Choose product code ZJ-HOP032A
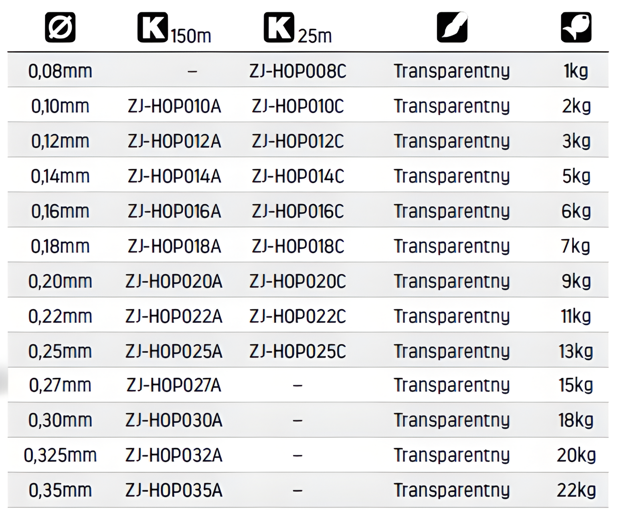 pyautogui.click(x=174, y=455)
